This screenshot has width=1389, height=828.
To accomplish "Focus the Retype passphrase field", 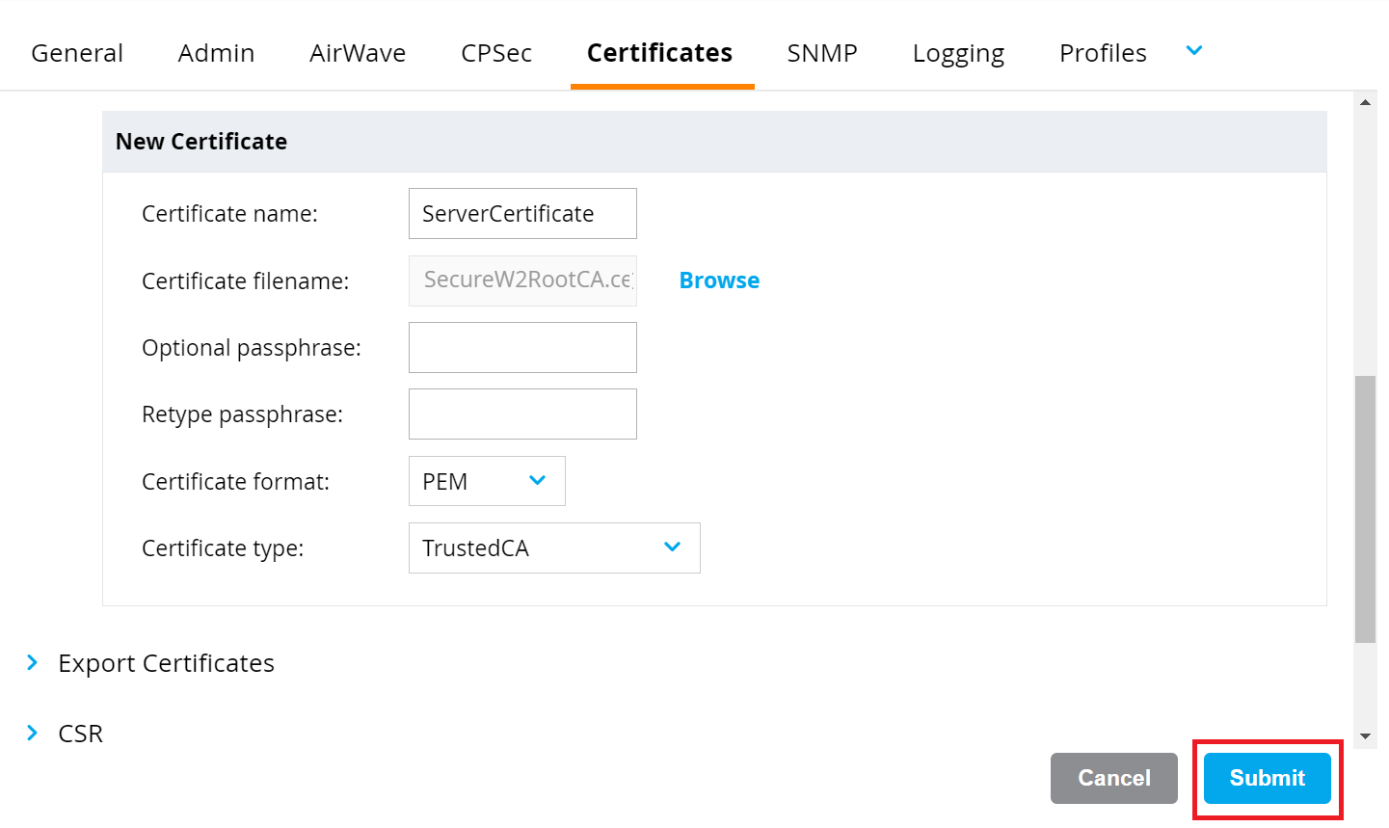I will click(x=522, y=414).
